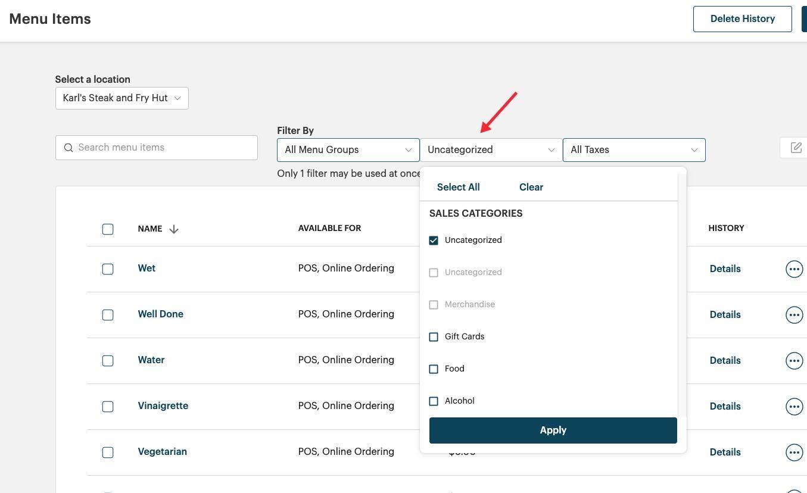Open the location selector dropdown

[x=121, y=98]
